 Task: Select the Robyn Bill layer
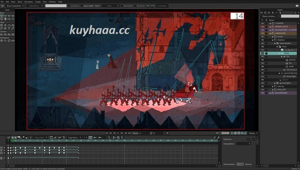(281, 90)
